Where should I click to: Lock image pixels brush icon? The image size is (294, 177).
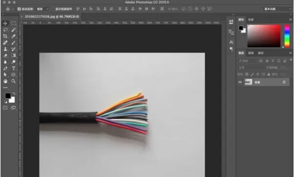pyautogui.click(x=252, y=74)
